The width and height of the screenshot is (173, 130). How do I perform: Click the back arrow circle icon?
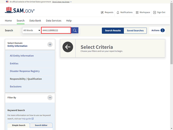(x=68, y=47)
